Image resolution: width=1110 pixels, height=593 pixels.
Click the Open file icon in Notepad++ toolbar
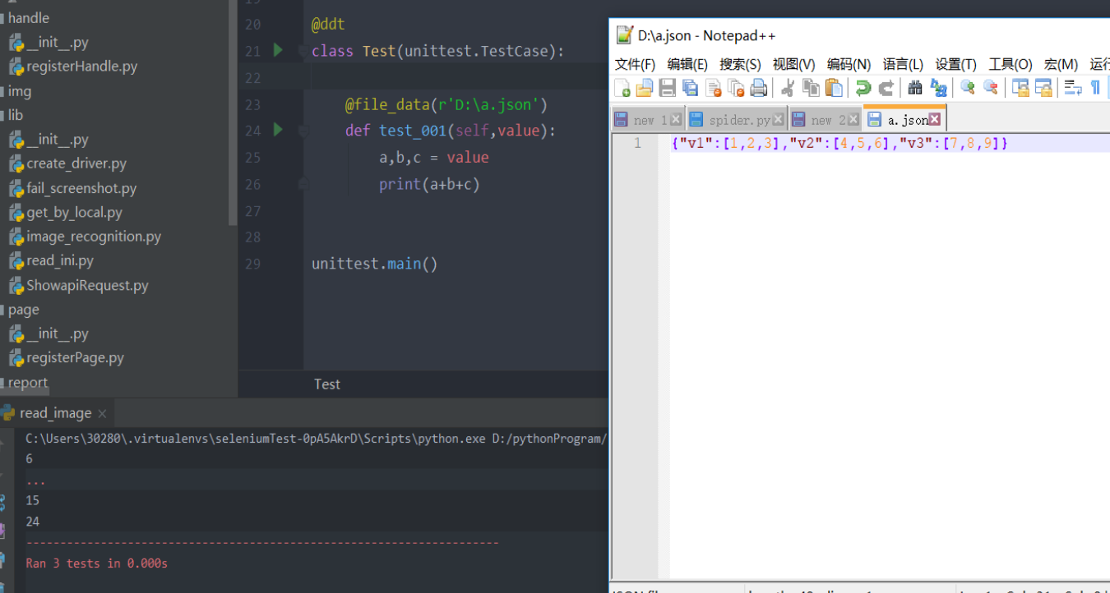[x=645, y=88]
